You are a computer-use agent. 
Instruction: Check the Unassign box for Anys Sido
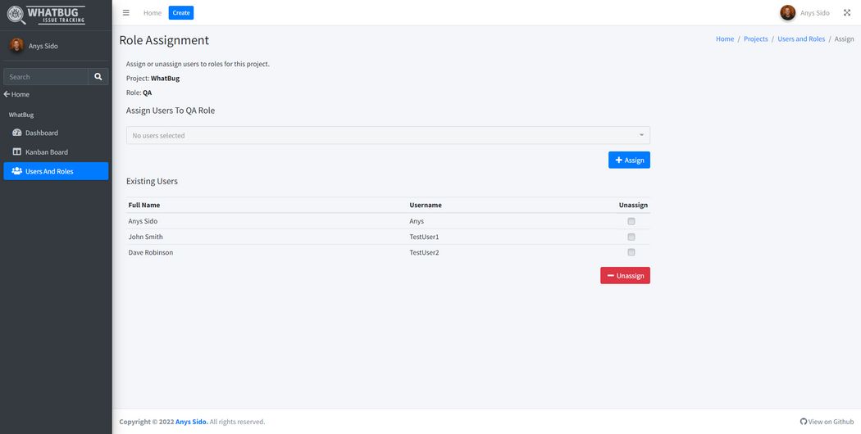631,221
